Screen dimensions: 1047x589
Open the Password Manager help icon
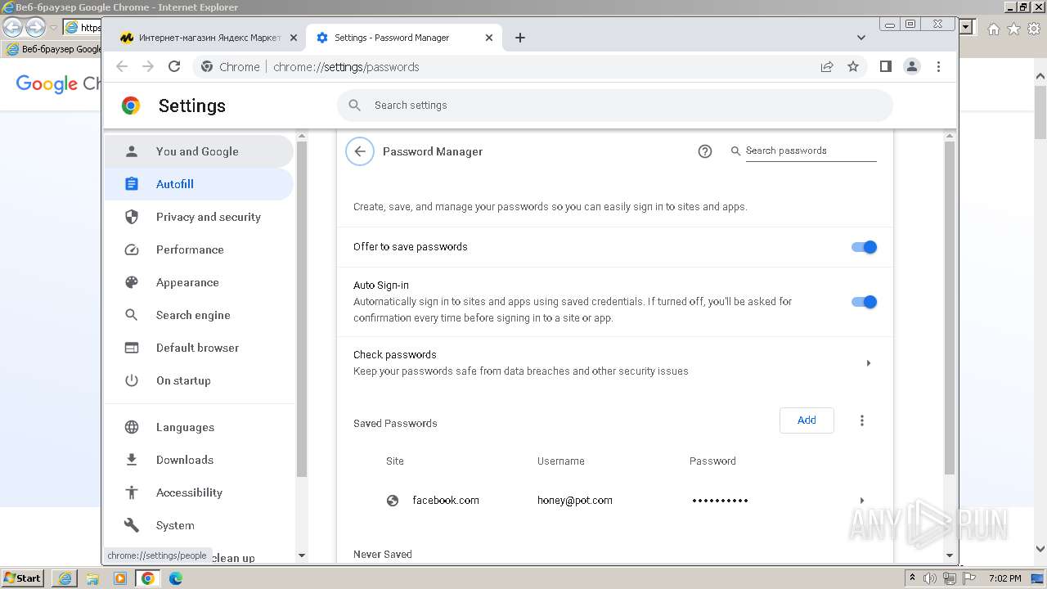pyautogui.click(x=705, y=151)
